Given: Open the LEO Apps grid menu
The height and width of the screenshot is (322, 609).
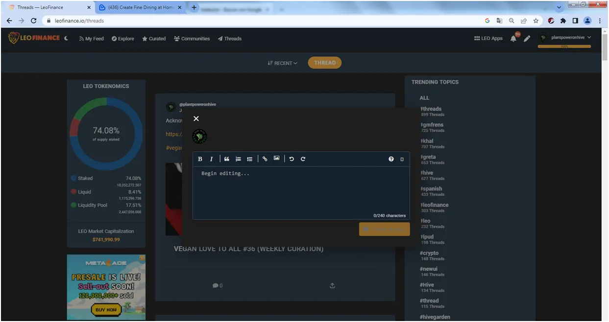Looking at the screenshot, I should coord(488,38).
